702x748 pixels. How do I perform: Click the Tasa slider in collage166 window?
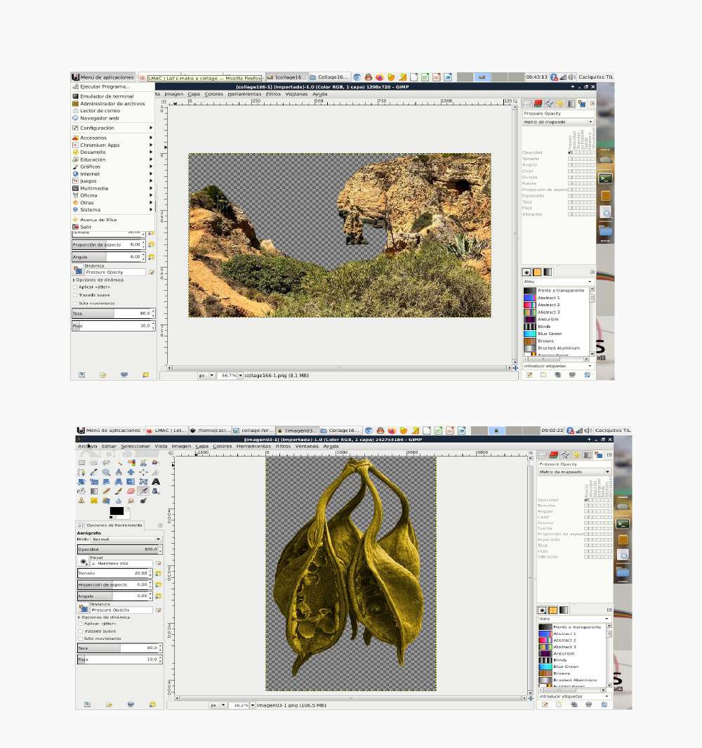pos(112,313)
